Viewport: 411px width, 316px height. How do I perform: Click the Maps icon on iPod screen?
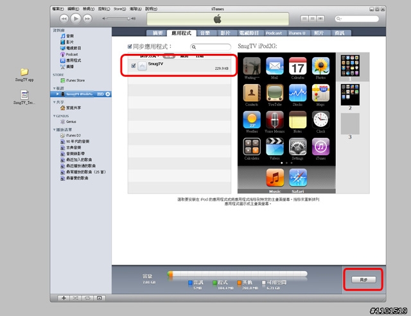(320, 93)
